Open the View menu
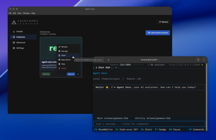The image size is (216, 140). point(19,13)
